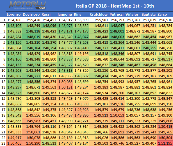173x146 pixels.
Task: Select the Bautista column header
Action: coord(149,14)
